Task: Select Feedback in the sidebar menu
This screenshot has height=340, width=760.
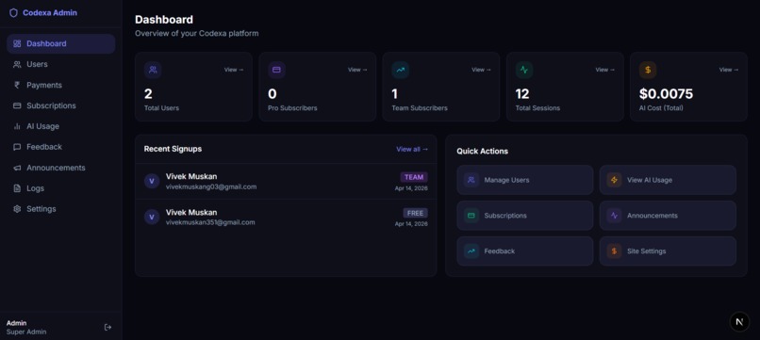Action: pyautogui.click(x=61, y=147)
